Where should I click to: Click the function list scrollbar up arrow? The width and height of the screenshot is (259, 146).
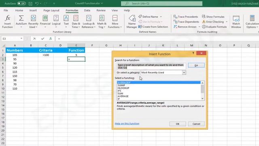(x=202, y=83)
